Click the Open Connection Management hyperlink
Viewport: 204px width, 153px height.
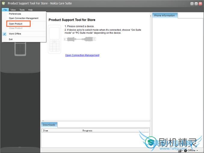click(82, 55)
